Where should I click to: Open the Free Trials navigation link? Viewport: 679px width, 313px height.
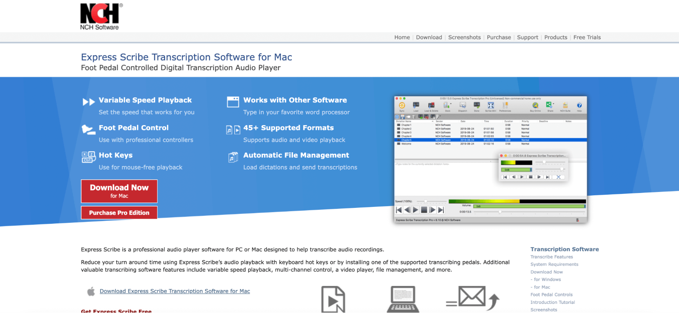(x=587, y=37)
